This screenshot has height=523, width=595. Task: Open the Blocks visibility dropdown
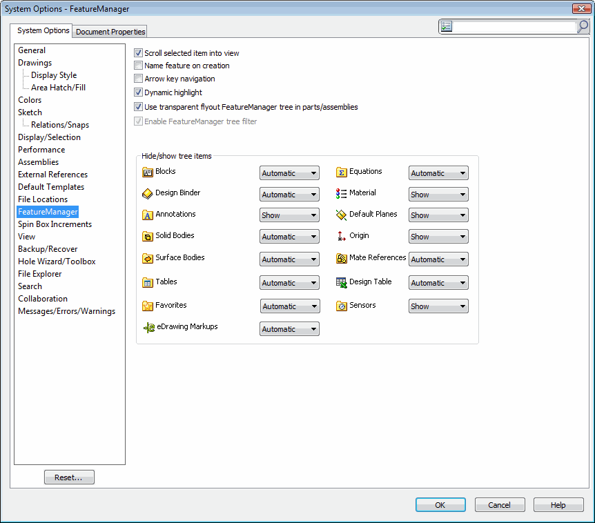[289, 173]
